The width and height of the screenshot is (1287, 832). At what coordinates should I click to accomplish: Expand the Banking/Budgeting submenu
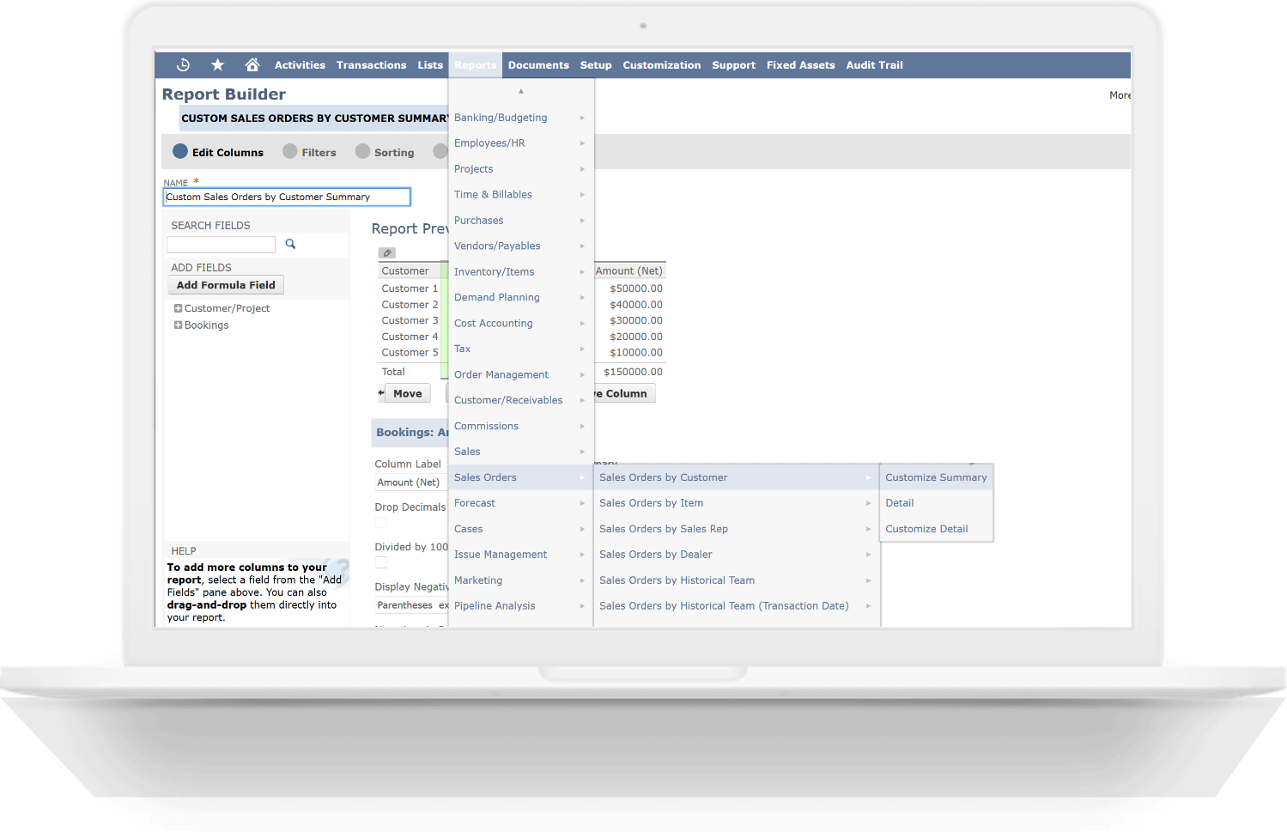tap(520, 118)
